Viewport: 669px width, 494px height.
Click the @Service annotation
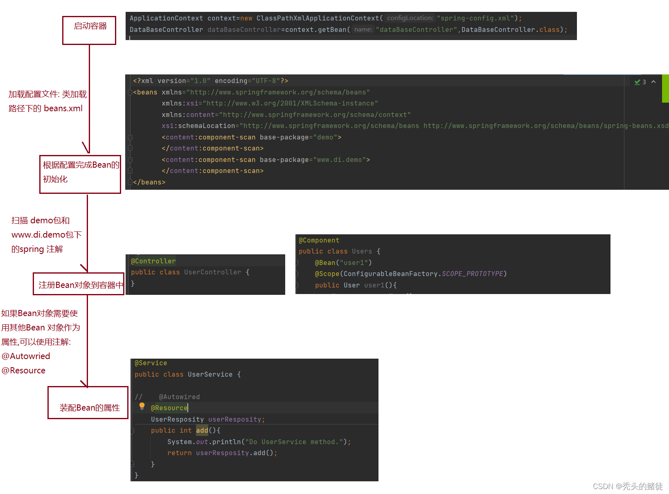click(x=151, y=363)
